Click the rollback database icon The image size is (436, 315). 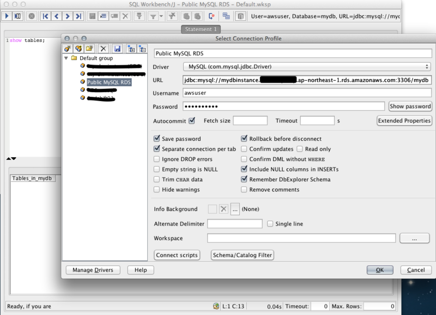tap(197, 16)
